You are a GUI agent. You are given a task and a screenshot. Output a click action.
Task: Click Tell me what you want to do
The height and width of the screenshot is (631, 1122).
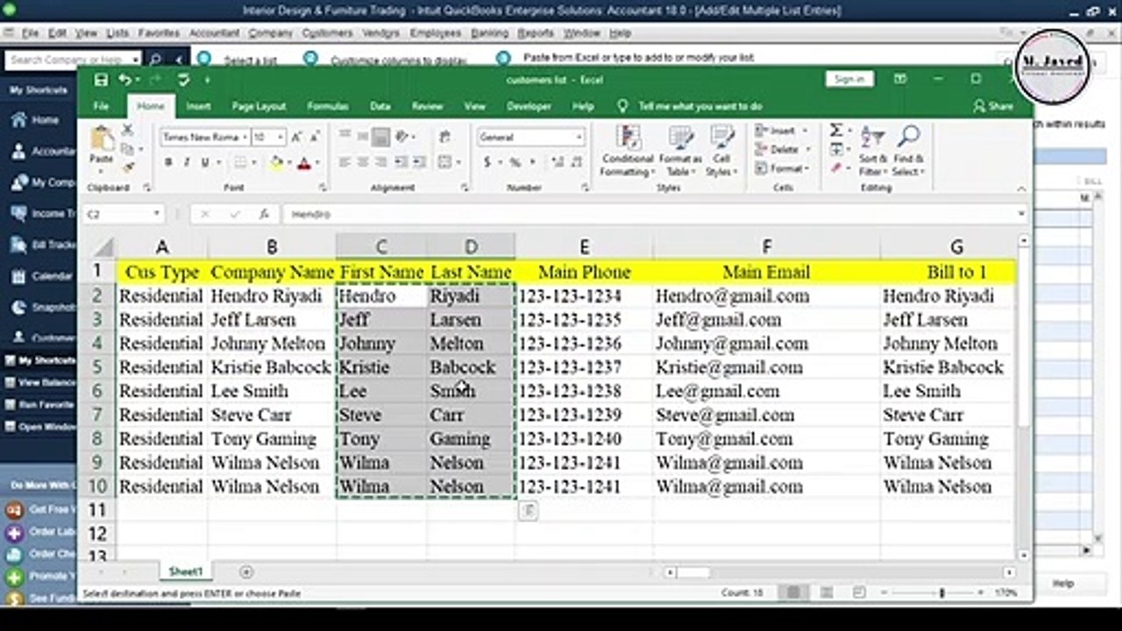tap(691, 106)
